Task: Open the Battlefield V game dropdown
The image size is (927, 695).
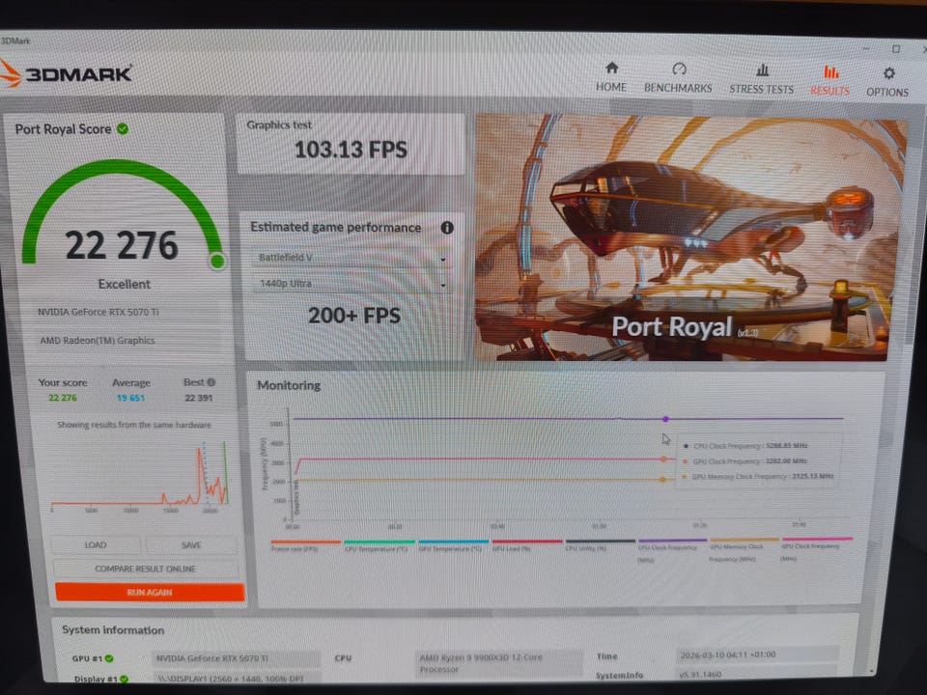Action: click(352, 258)
